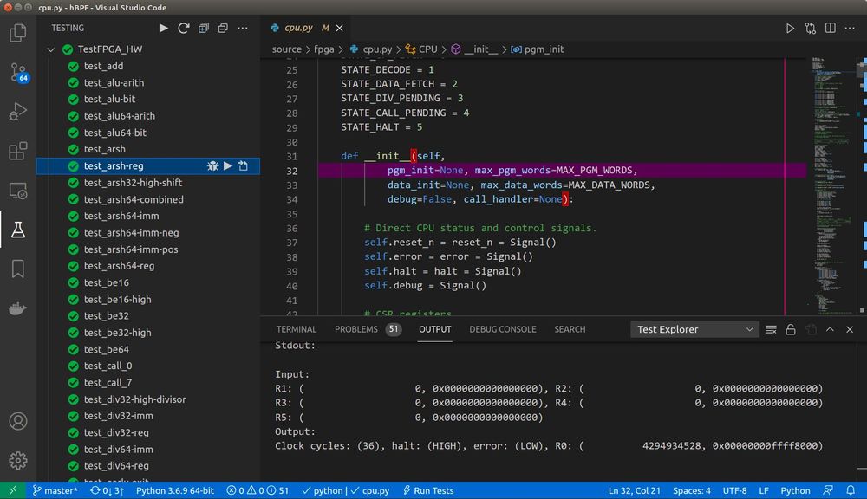Open the Accounts menu
The width and height of the screenshot is (867, 499).
[x=17, y=421]
